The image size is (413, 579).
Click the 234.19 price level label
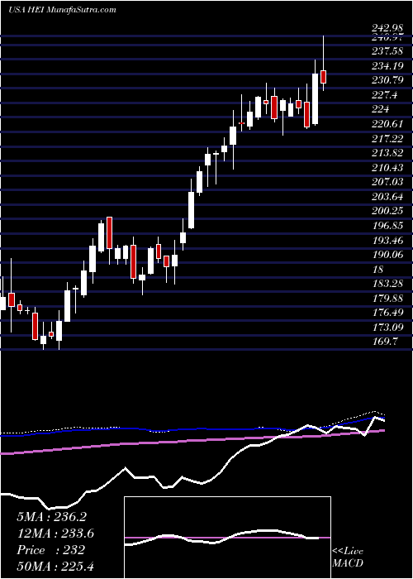[388, 66]
